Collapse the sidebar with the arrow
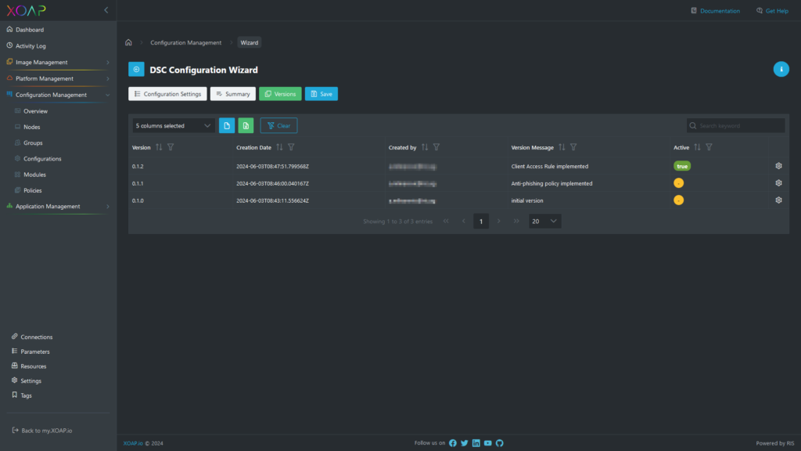801x451 pixels. (x=106, y=10)
